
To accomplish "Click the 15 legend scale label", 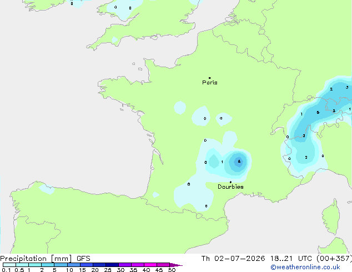I will point(82,270).
